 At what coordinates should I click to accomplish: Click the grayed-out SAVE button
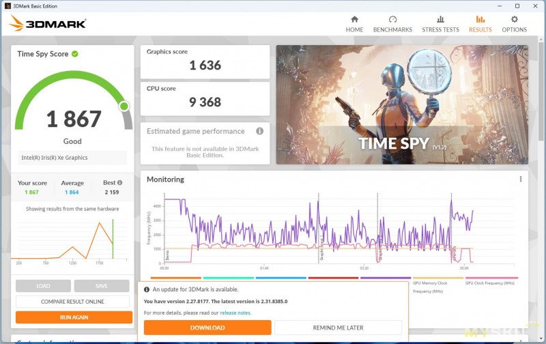pos(102,286)
